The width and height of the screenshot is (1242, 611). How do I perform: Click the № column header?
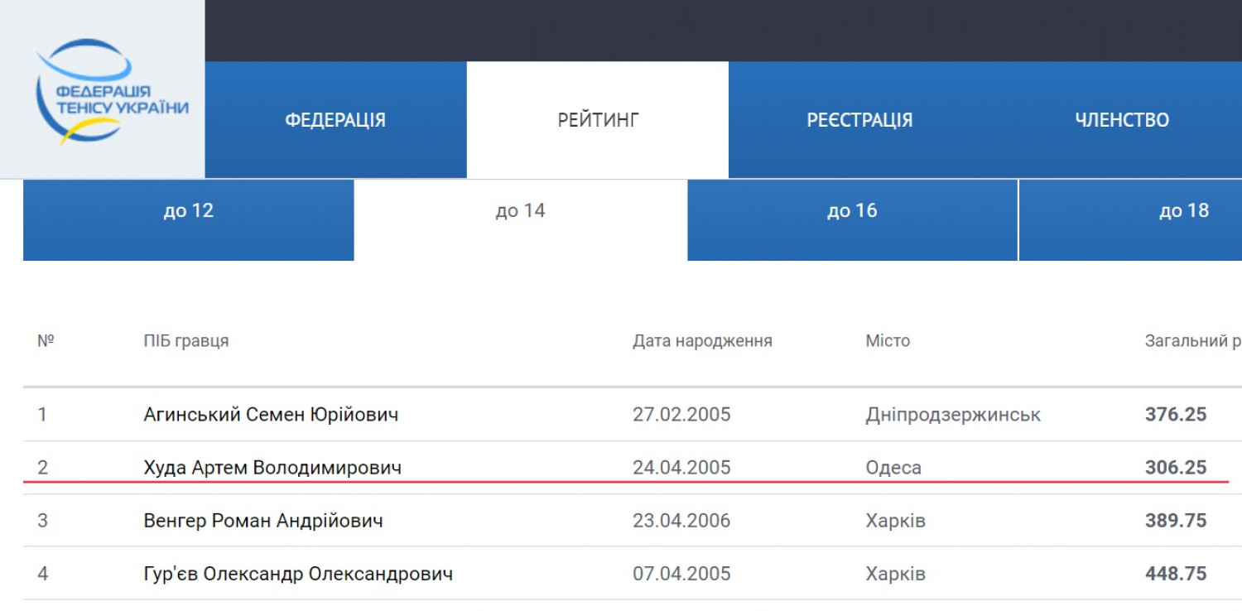click(46, 341)
